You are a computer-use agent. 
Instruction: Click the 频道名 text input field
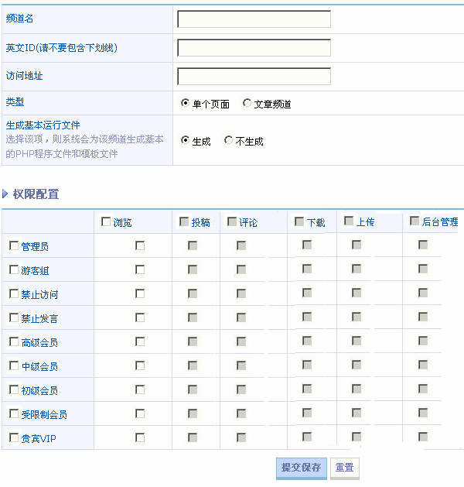(x=254, y=19)
